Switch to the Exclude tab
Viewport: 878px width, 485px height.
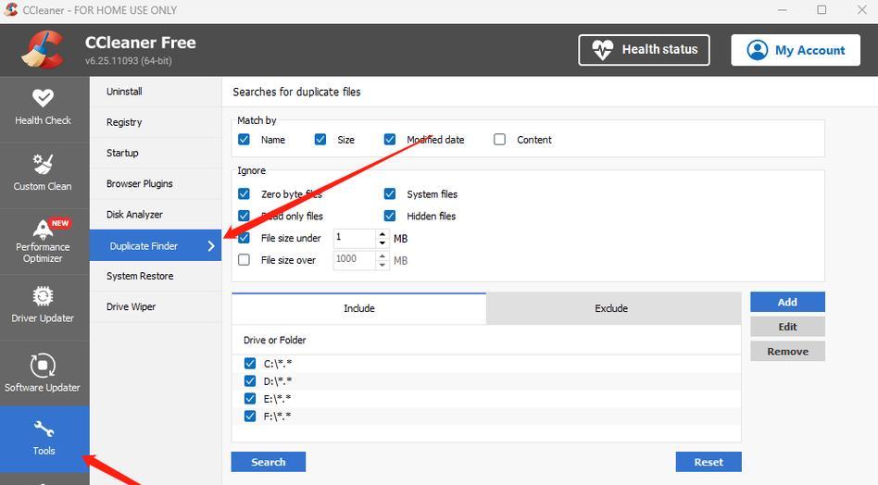click(613, 308)
